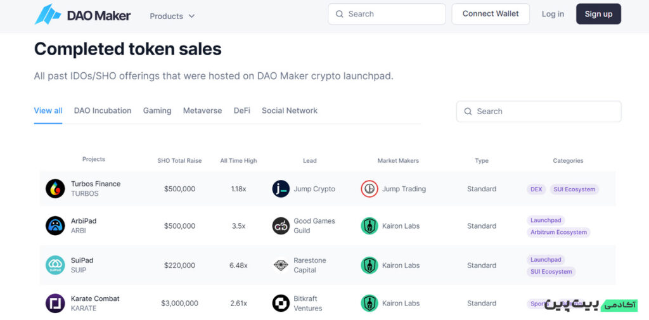Click the Rarestone Capital diamond logo
Viewport: 649px width, 320px height.
click(x=281, y=265)
